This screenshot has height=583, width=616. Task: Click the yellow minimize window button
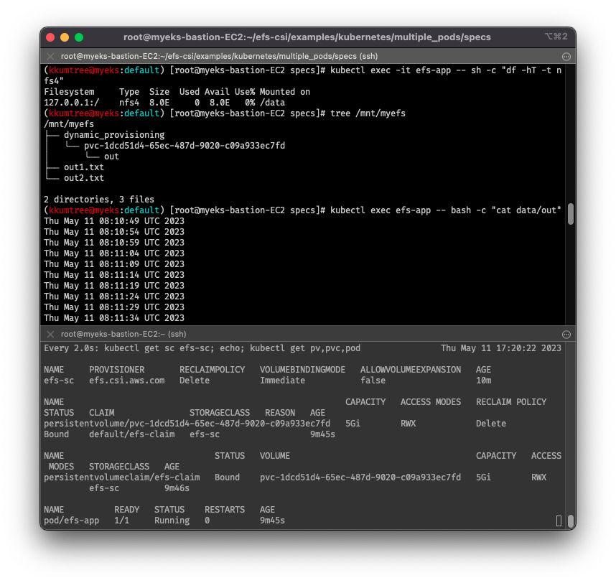click(65, 37)
